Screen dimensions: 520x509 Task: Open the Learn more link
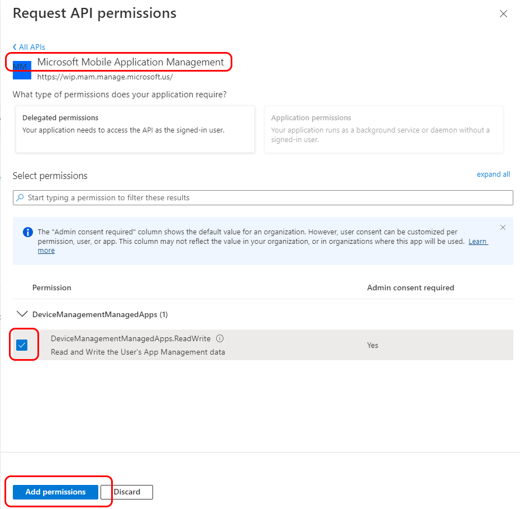(478, 241)
